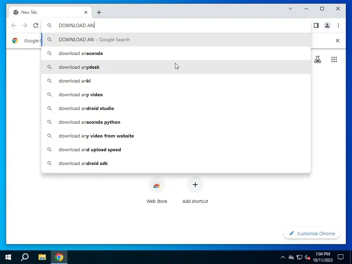Choose the "download anki" suggestion

pyautogui.click(x=176, y=81)
